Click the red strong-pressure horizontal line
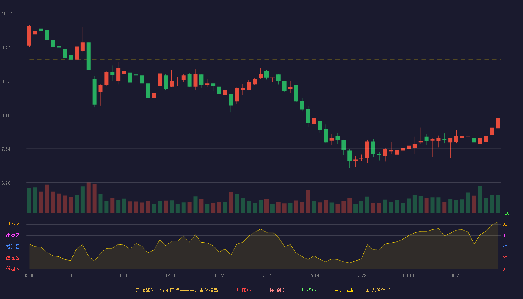The image size is (523, 299). 265,36
